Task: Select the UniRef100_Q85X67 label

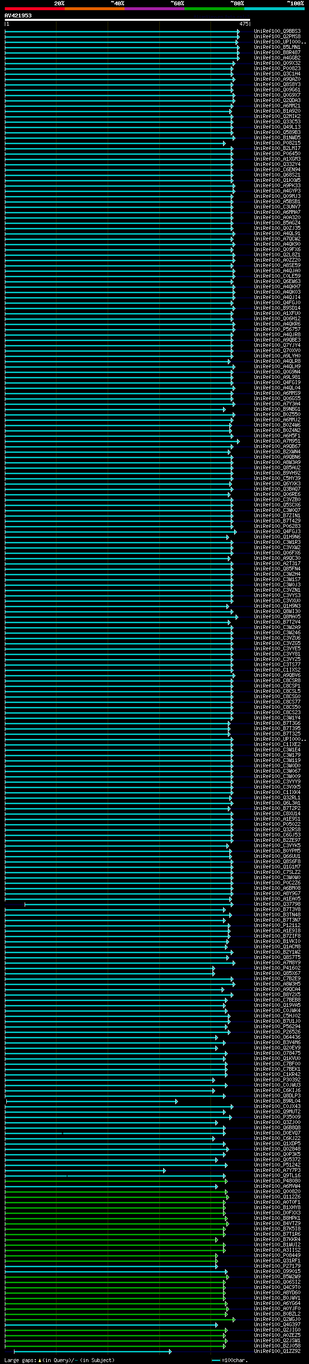Action: [277, 973]
